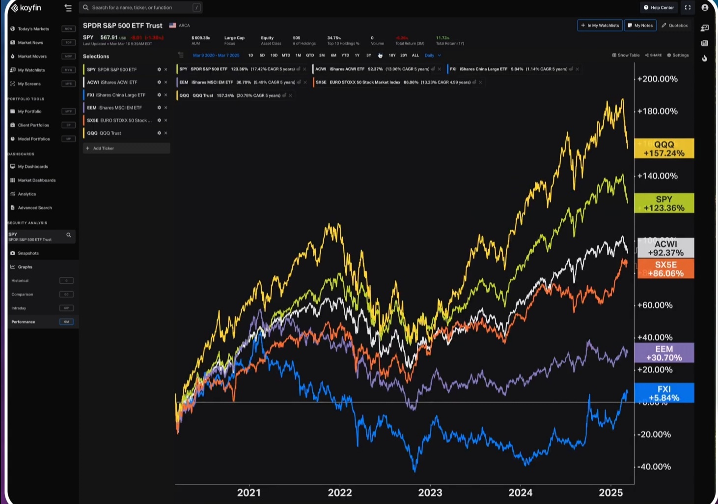Select the 6M time range

coord(333,56)
